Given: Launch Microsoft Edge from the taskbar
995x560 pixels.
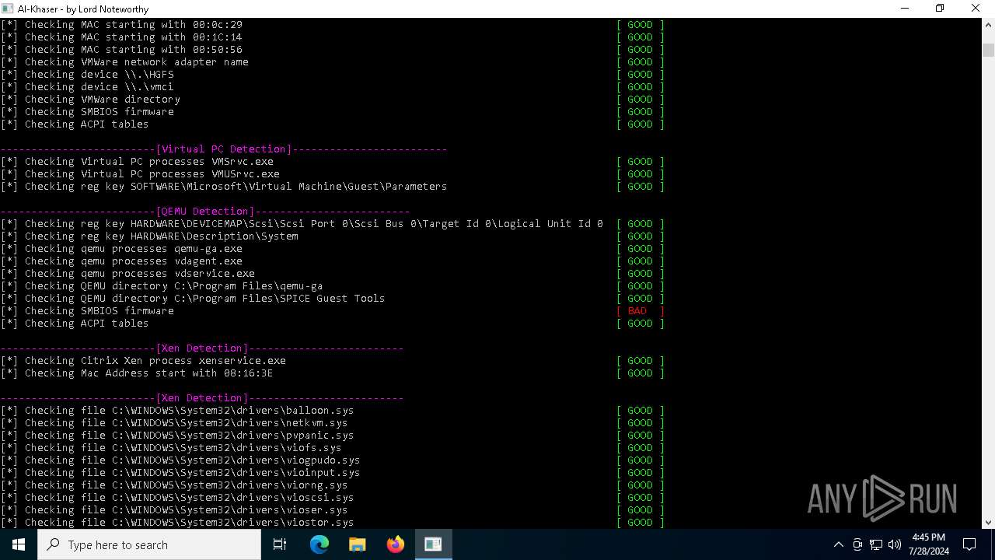Looking at the screenshot, I should point(319,544).
